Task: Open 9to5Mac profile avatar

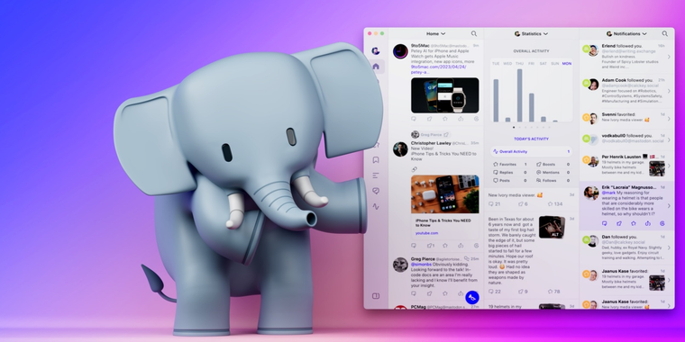Action: pyautogui.click(x=400, y=51)
